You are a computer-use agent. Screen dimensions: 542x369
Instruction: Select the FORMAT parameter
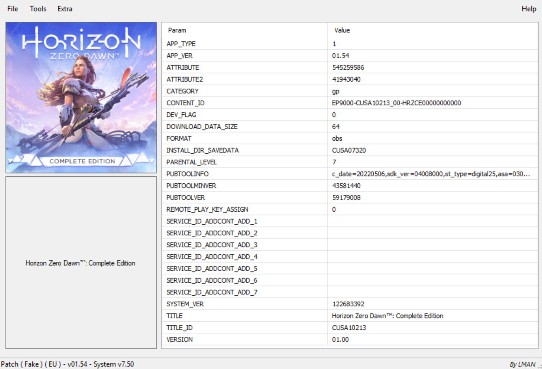coord(179,138)
